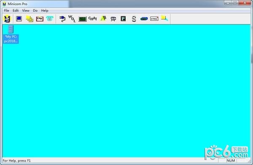253x165 pixels.
Task: Click the EMAIL toolbar icon
Action: coord(154,19)
